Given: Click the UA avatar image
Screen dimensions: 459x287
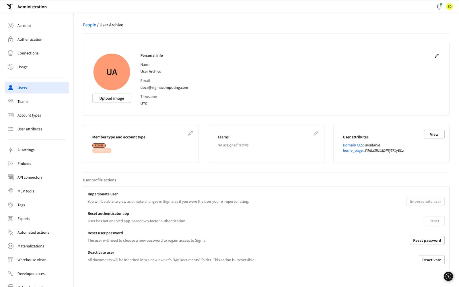Looking at the screenshot, I should (112, 72).
